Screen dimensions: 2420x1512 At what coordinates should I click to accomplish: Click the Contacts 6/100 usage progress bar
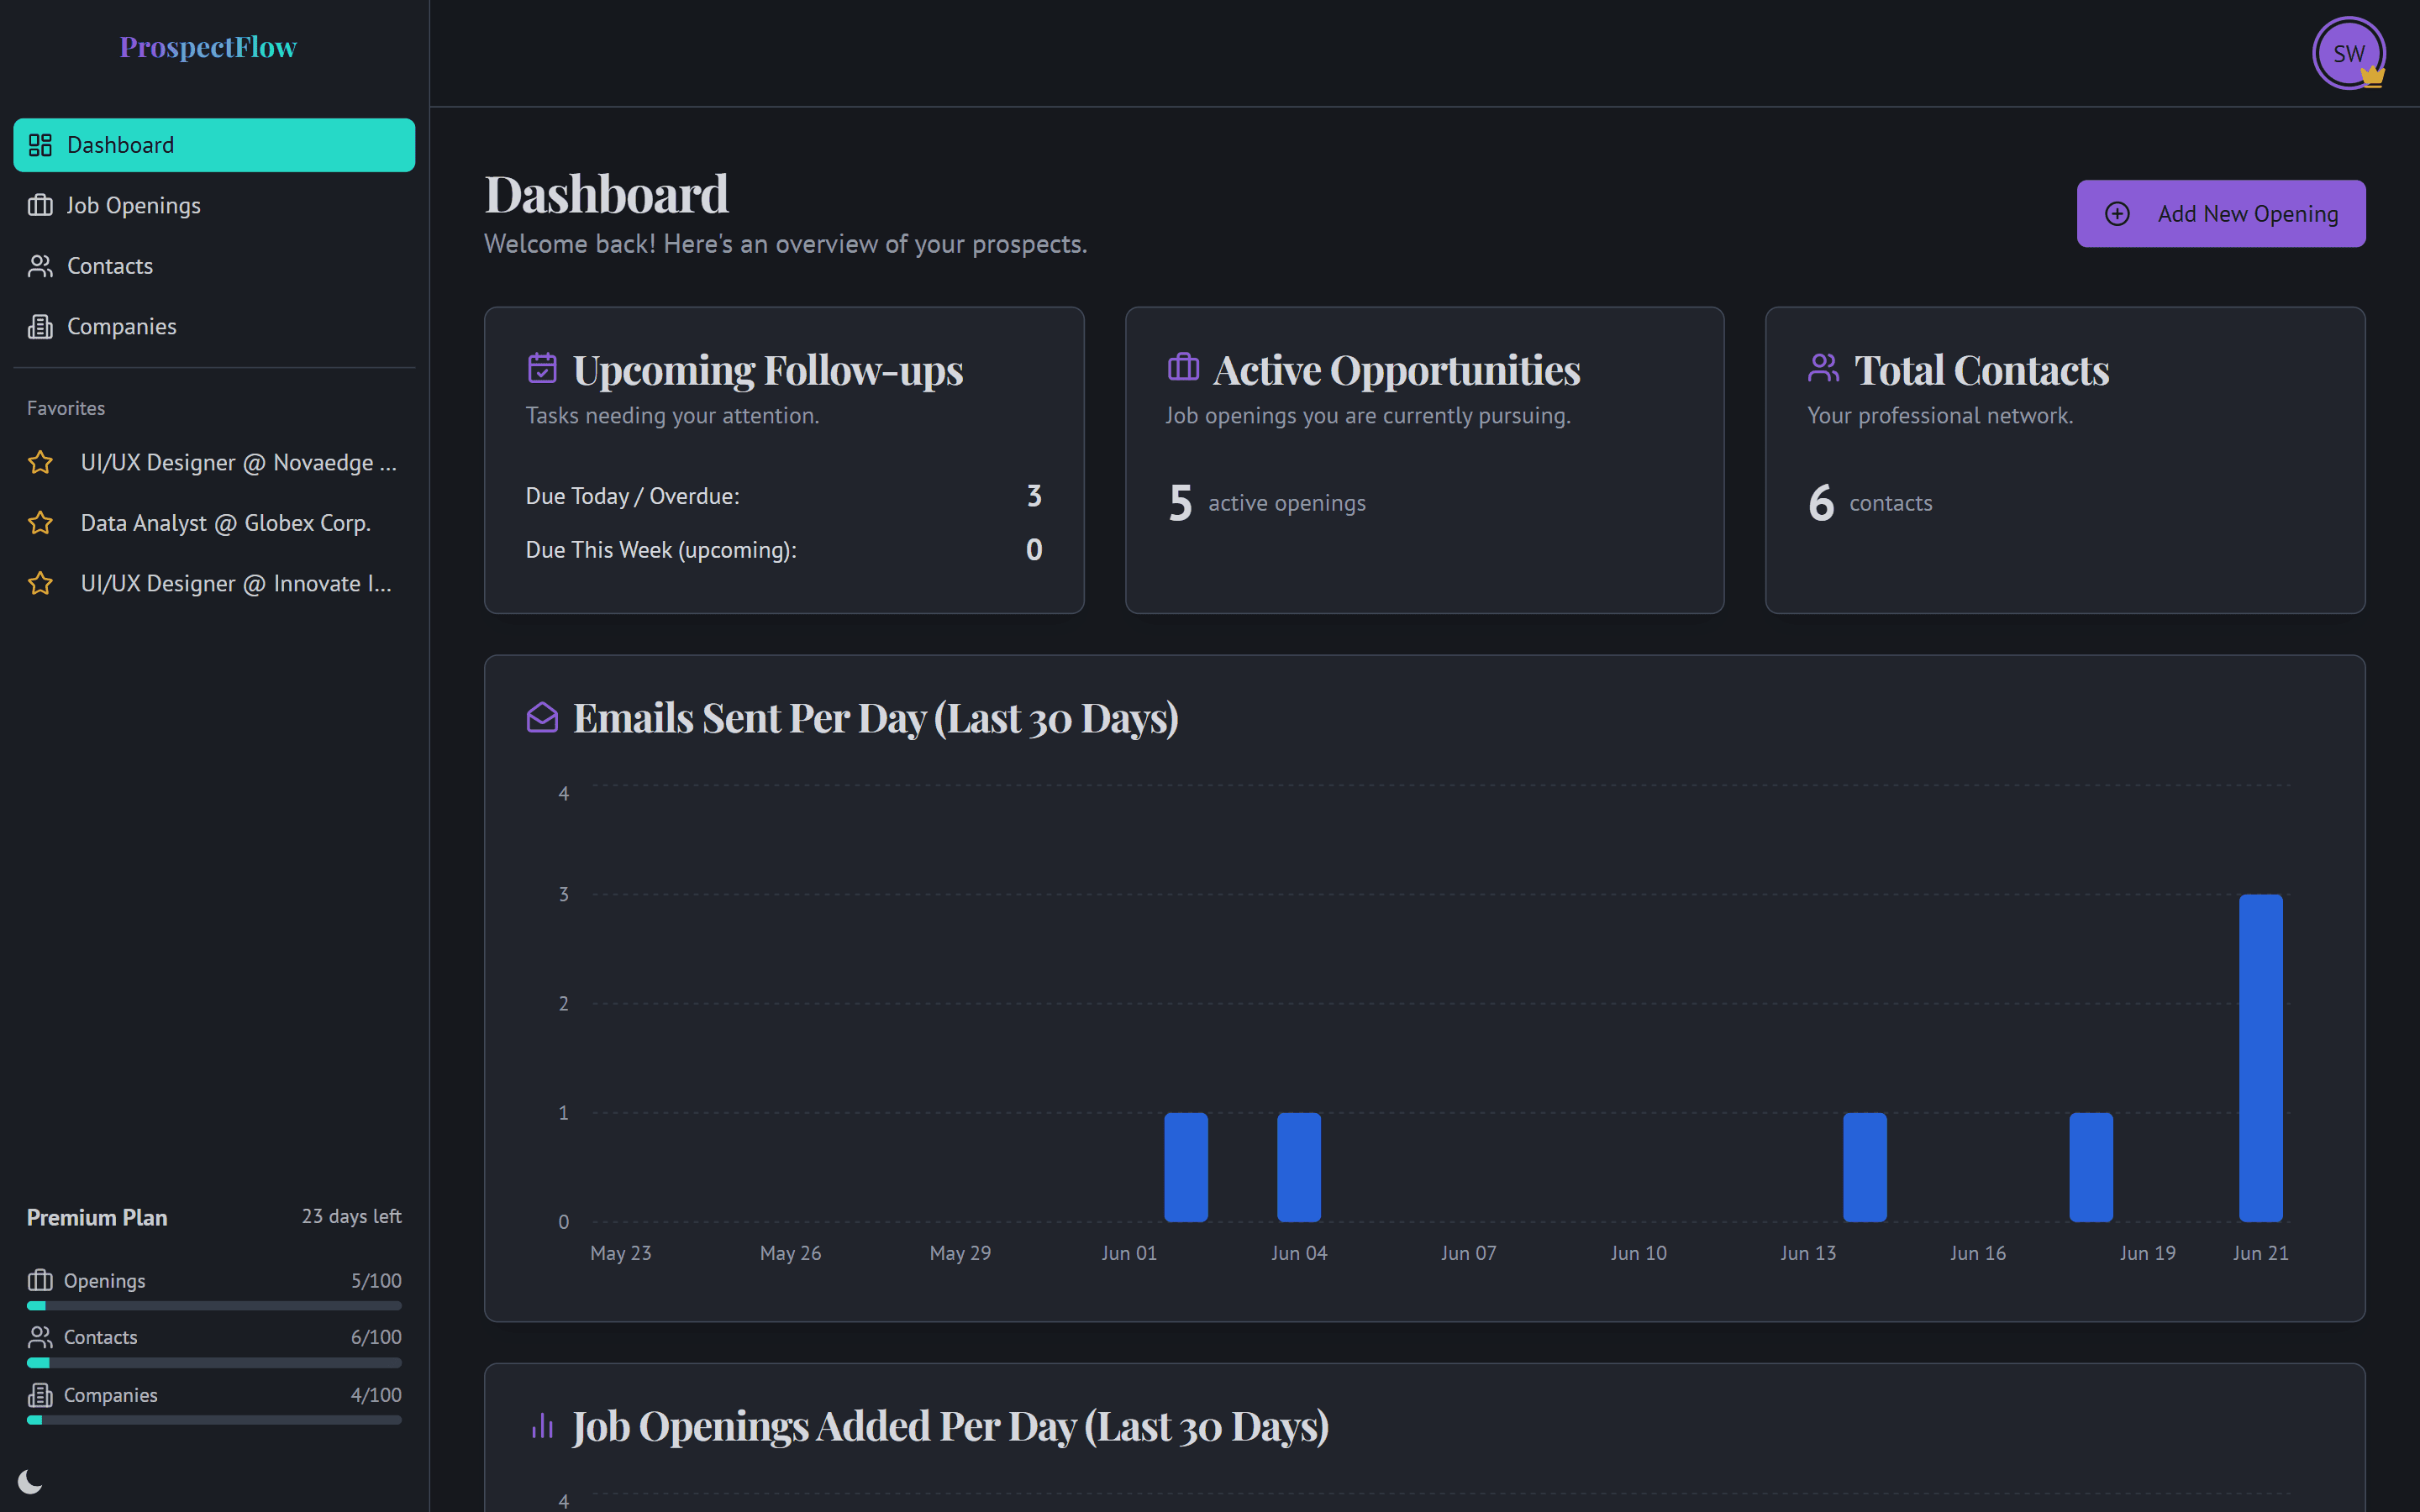[x=214, y=1363]
